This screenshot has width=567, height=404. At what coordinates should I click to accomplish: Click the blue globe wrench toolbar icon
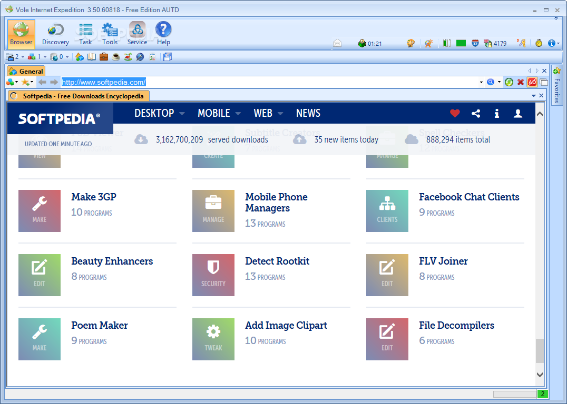[x=140, y=57]
